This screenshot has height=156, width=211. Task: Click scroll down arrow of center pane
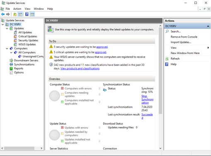[x=160, y=148]
